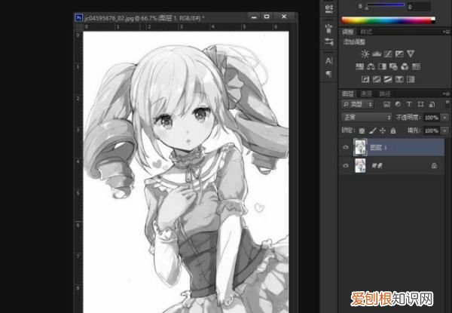Viewport: 452px width, 313px height.
Task: Add a Levels adjustment layer
Action: [x=377, y=54]
